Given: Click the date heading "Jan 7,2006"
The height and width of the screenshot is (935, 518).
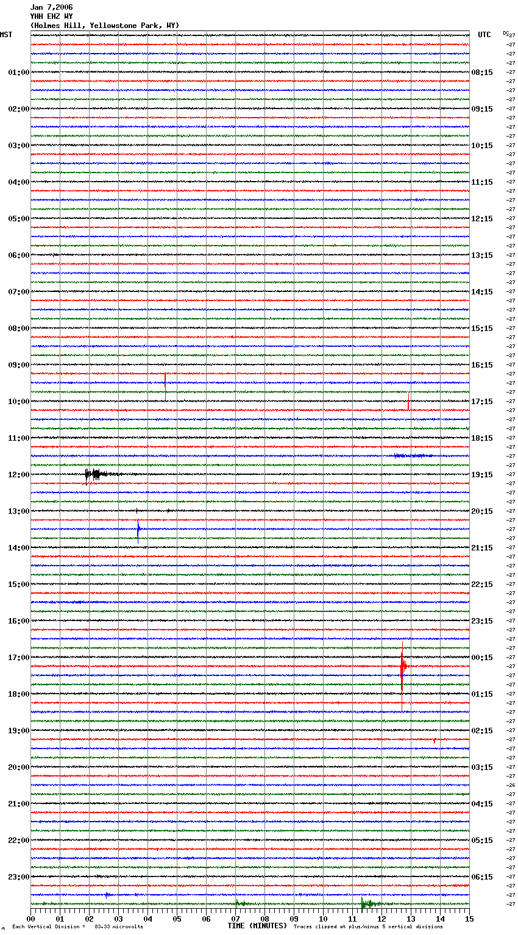Looking at the screenshot, I should point(51,7).
